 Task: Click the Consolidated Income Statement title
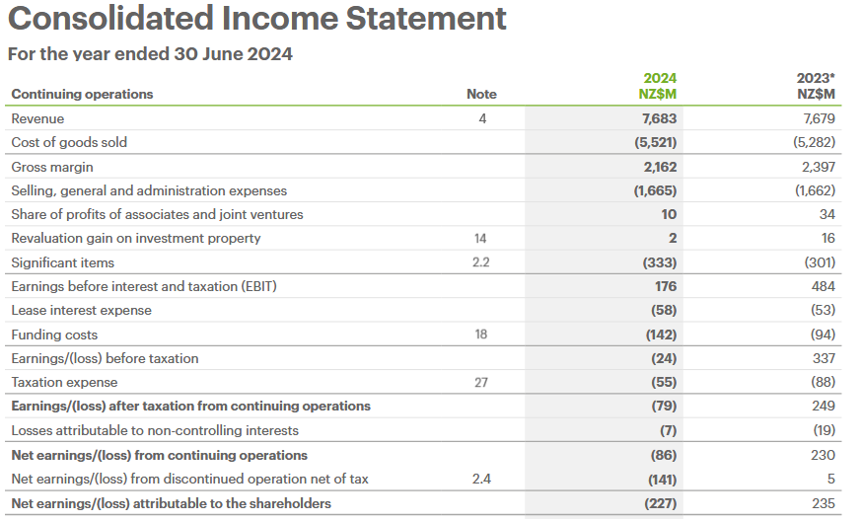coord(256,19)
